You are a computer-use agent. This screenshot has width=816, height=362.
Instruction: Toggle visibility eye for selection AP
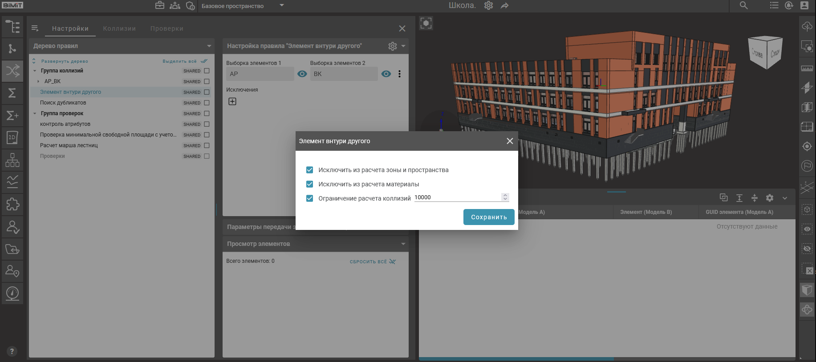(x=302, y=74)
